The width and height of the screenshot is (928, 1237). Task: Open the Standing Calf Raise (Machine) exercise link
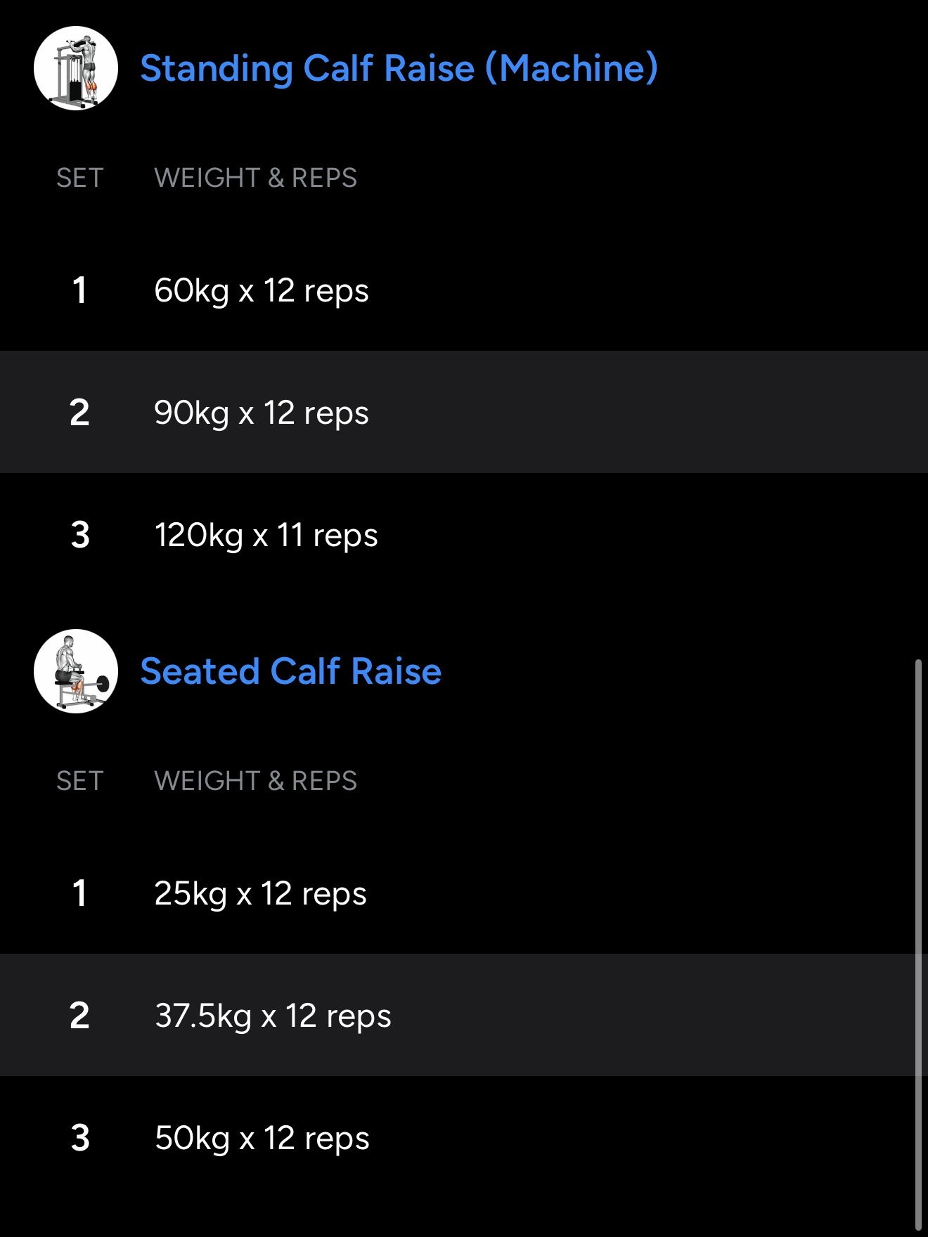399,68
